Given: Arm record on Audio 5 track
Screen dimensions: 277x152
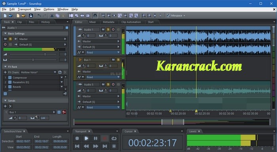Looking at the screenshot, I should pyautogui.click(x=113, y=84).
